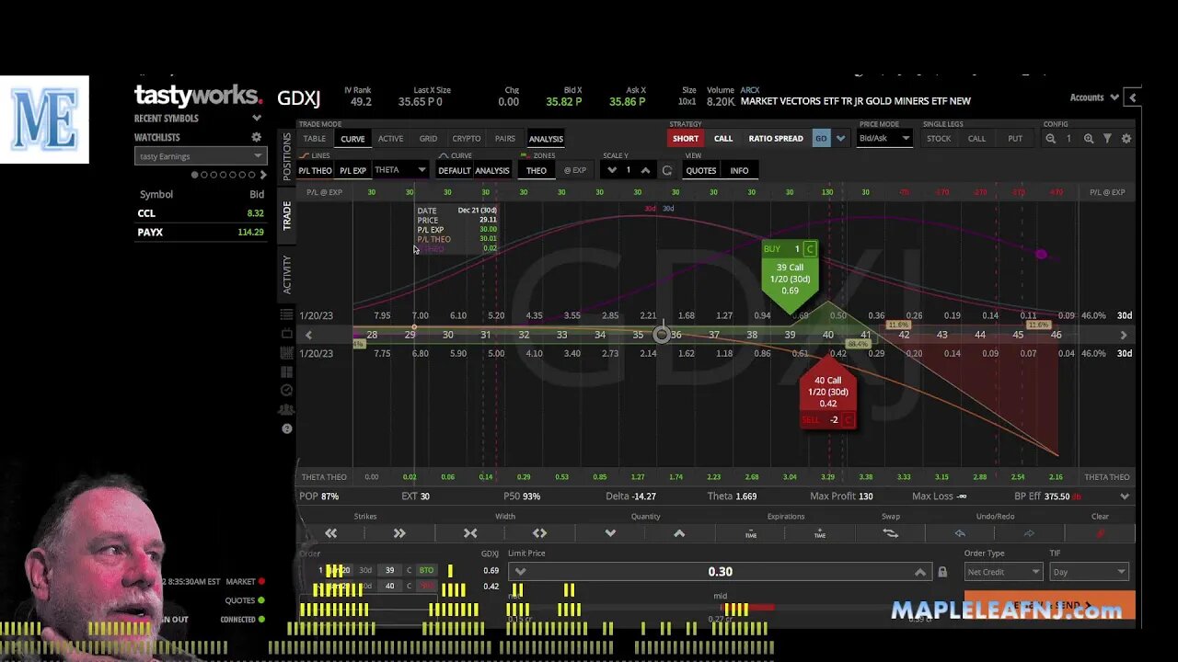The image size is (1178, 662).
Task: Swap the order legs icon
Action: tap(890, 533)
